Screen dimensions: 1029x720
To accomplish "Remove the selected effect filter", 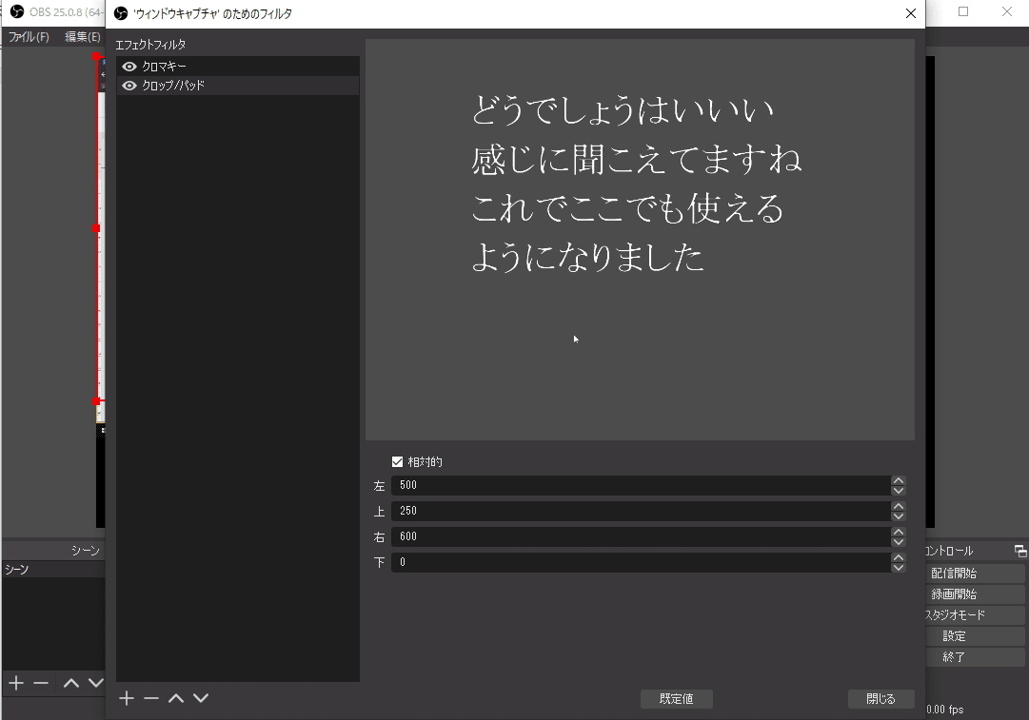I will (x=151, y=697).
